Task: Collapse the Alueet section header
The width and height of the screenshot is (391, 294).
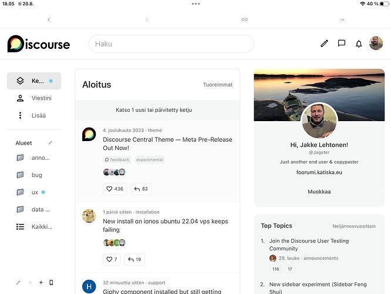Action: tap(23, 143)
